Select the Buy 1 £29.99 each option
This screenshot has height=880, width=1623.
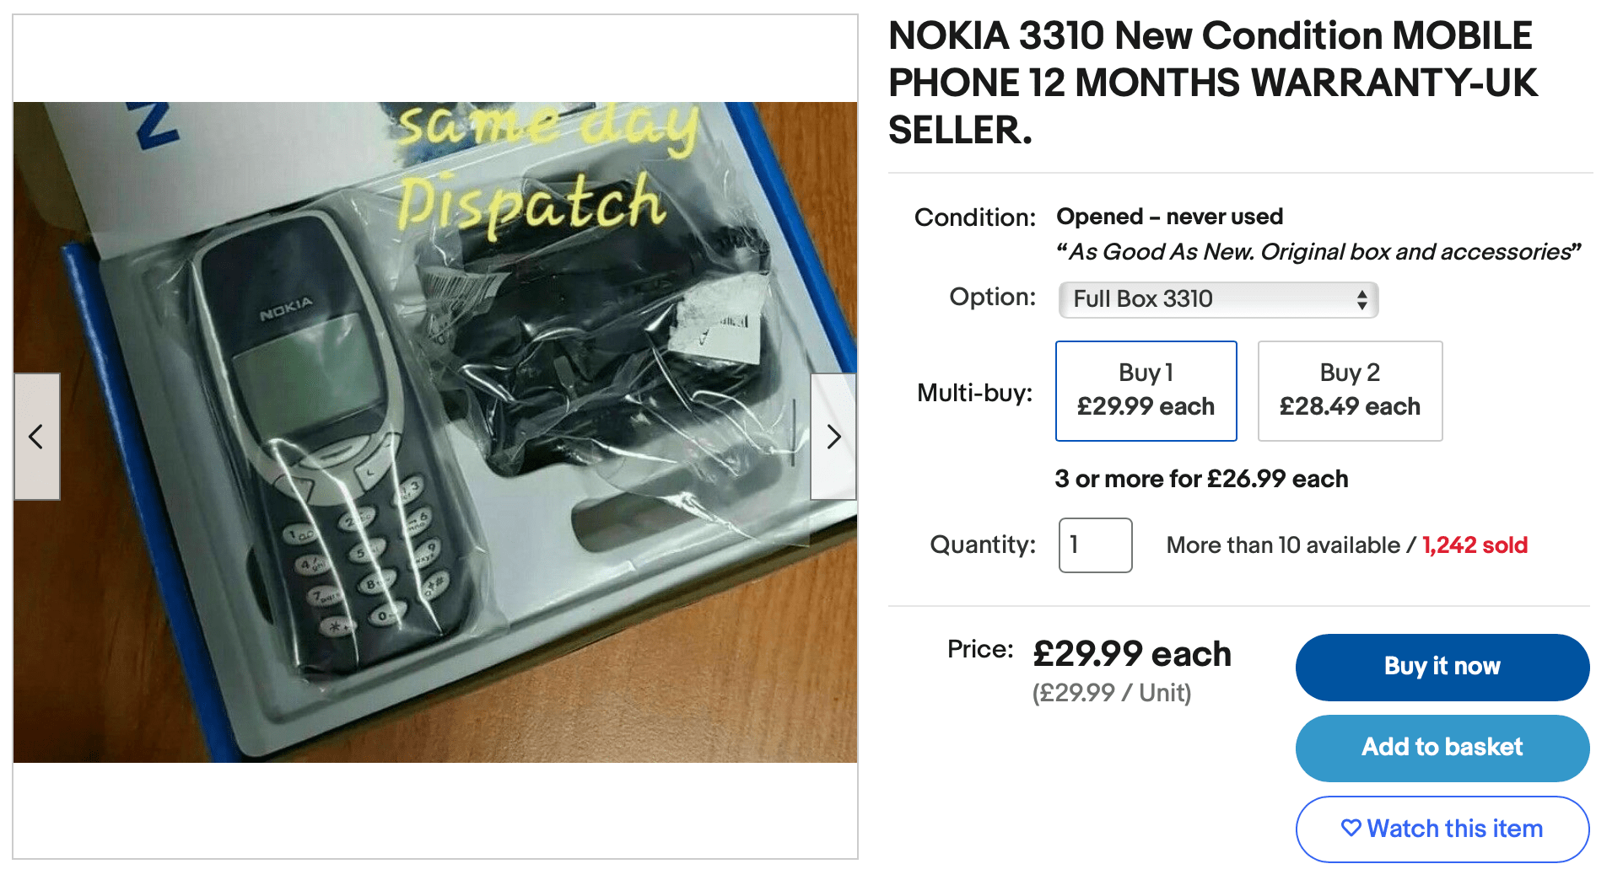[1146, 390]
